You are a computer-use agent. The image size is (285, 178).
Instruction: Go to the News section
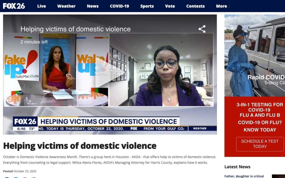(93, 6)
